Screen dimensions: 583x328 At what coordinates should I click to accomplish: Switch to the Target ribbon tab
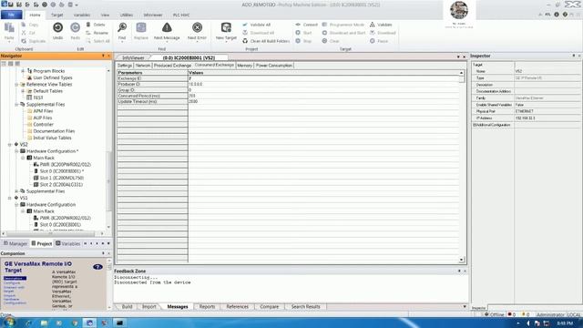coord(56,15)
